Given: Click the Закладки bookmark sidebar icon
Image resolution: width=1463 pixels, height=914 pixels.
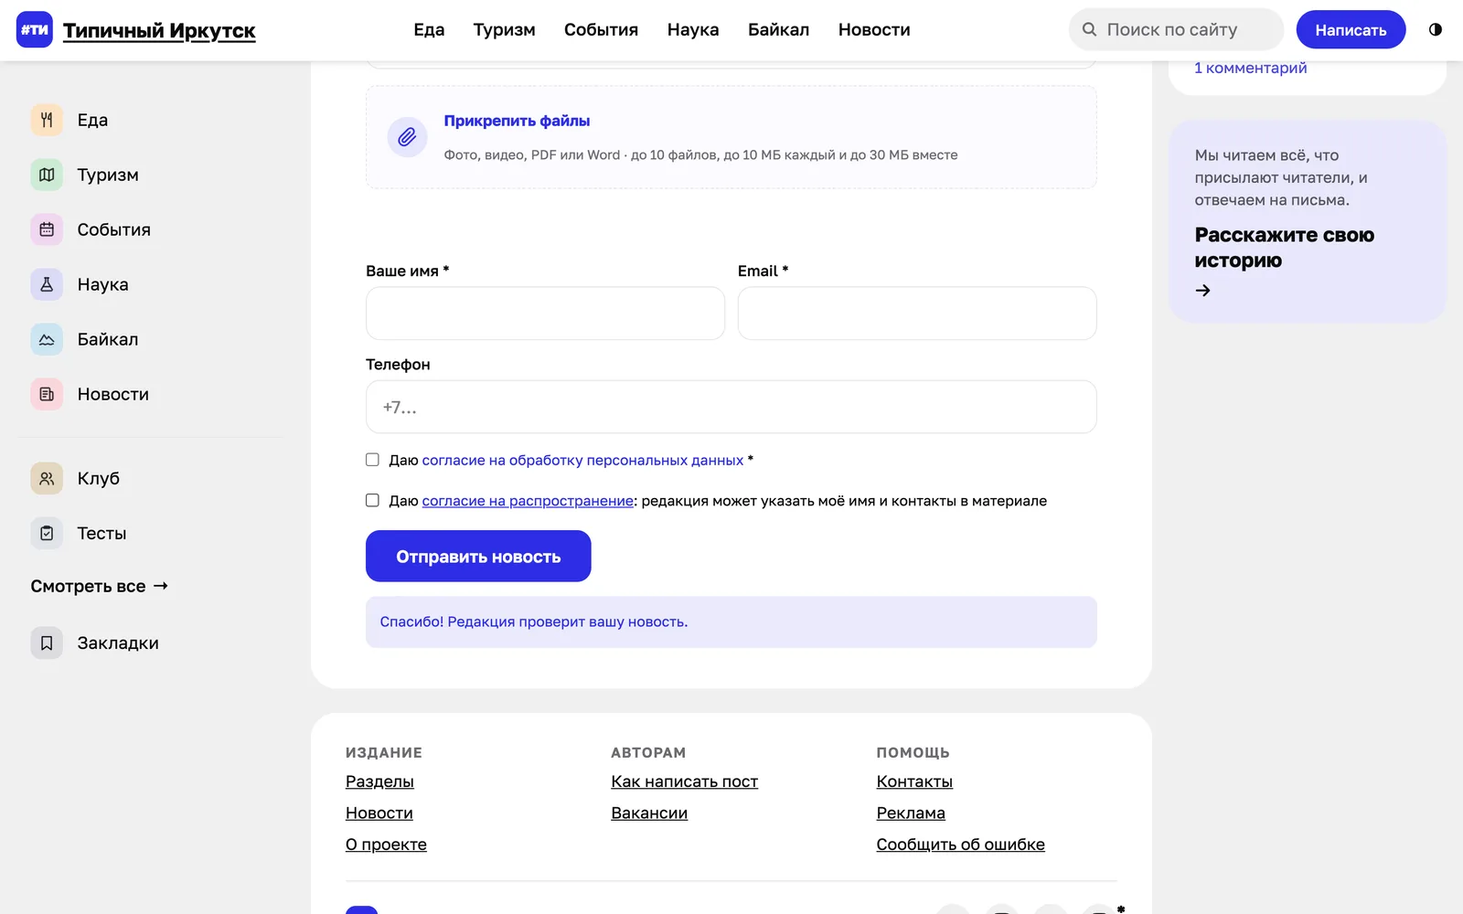Looking at the screenshot, I should [47, 643].
